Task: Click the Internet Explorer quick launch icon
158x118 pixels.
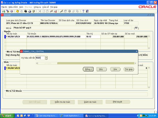Action: 25,116
